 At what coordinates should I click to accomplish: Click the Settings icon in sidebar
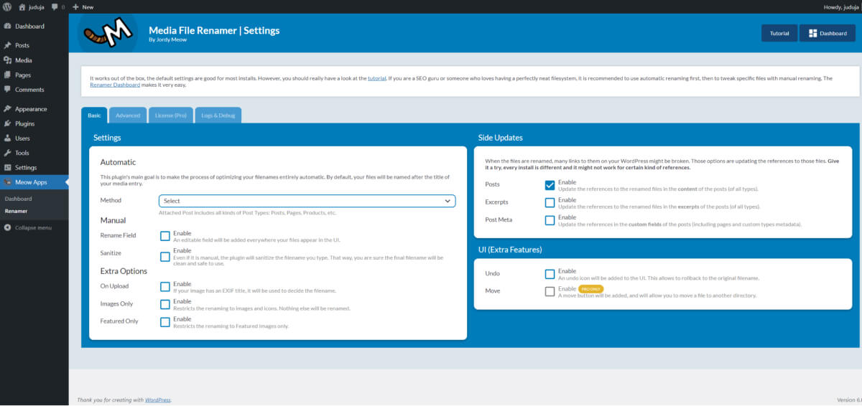8,167
